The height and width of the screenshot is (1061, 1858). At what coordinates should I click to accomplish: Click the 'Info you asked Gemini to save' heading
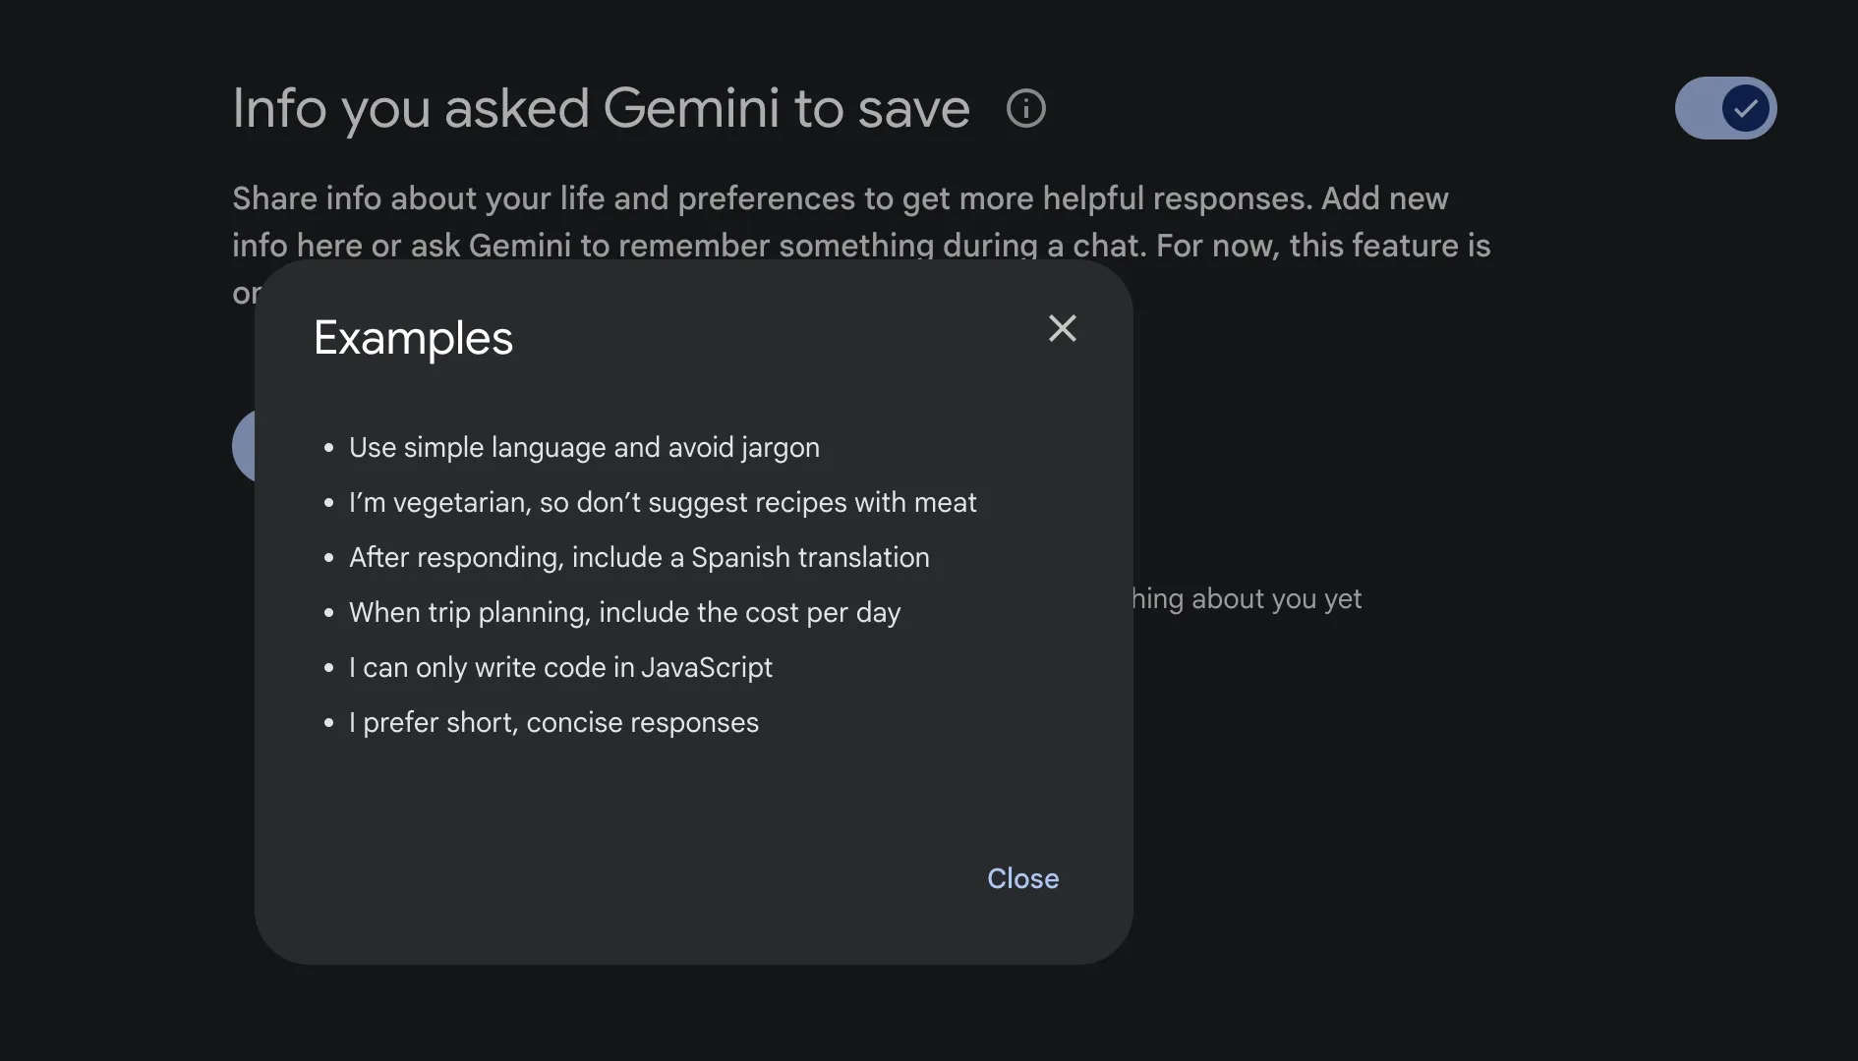click(x=601, y=108)
